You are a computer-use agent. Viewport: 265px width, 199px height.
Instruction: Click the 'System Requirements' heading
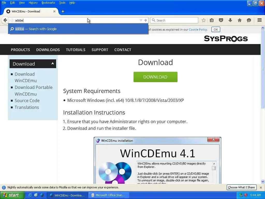coord(92,91)
